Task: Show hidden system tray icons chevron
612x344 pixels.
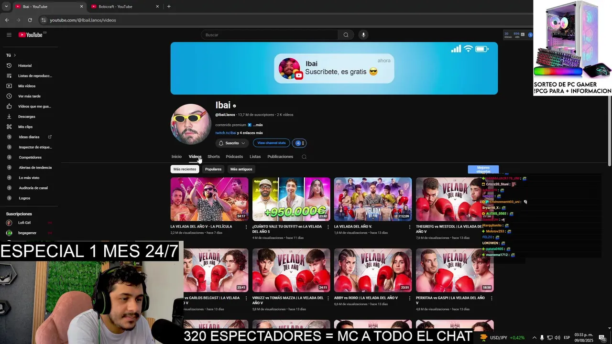Action: point(534,338)
